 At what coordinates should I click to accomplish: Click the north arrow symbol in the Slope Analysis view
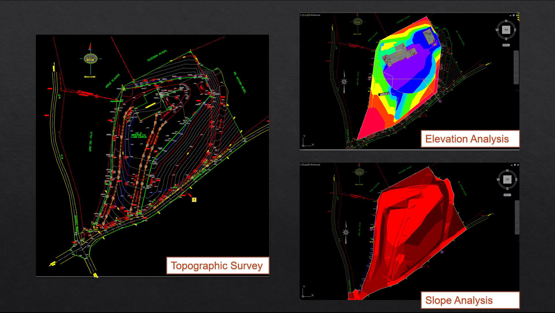tap(359, 172)
